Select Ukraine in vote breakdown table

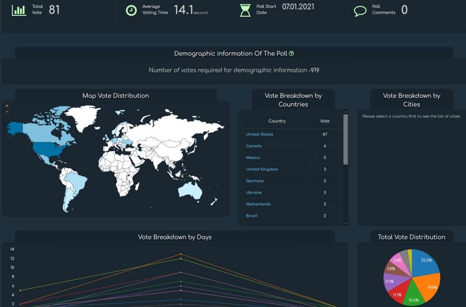point(254,193)
